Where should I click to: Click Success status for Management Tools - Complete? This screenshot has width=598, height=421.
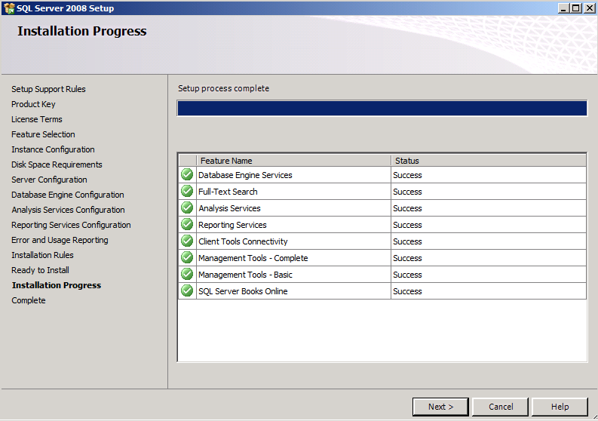tap(407, 258)
